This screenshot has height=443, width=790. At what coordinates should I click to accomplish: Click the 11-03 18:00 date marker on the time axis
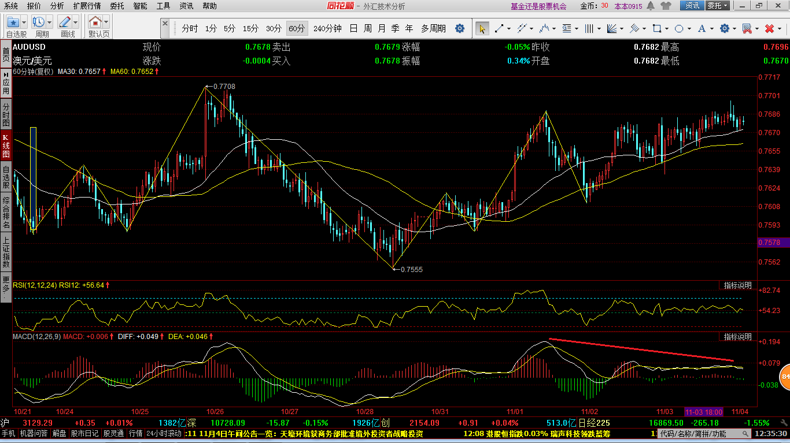(704, 412)
